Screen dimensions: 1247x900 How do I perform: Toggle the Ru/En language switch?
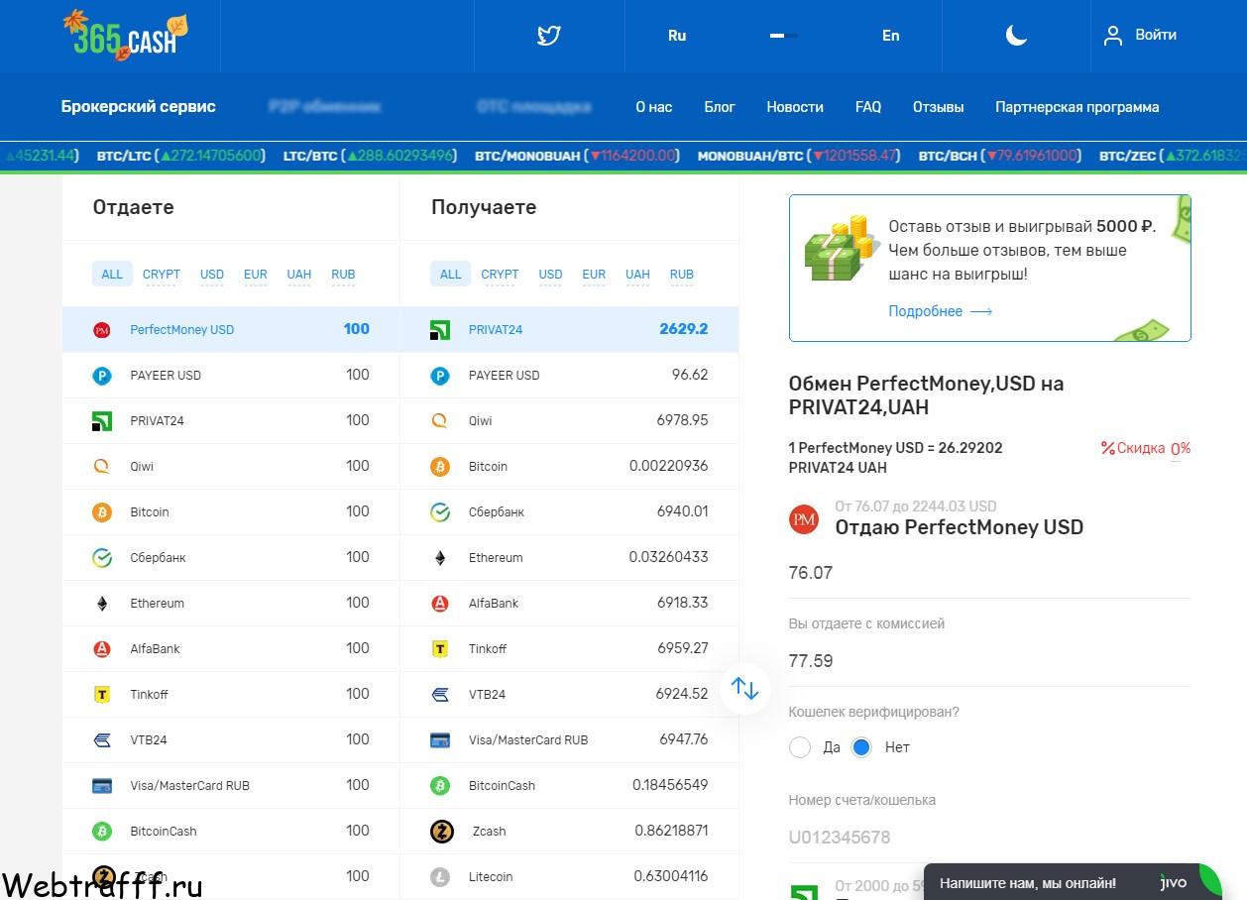coord(784,36)
